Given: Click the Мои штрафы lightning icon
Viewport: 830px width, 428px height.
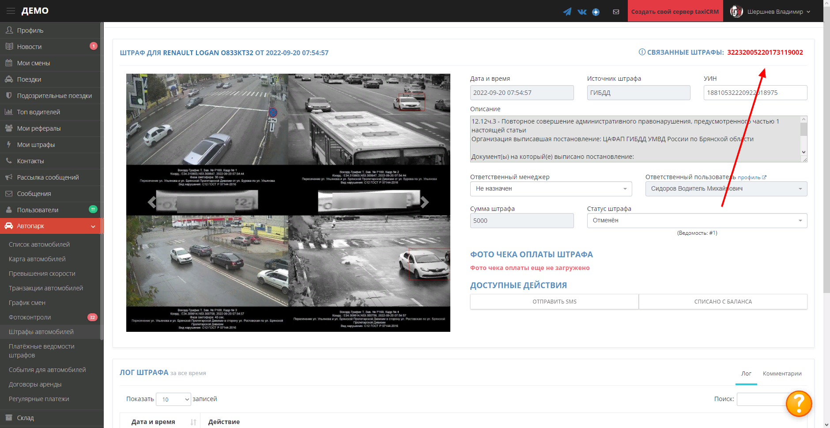Looking at the screenshot, I should pyautogui.click(x=9, y=144).
